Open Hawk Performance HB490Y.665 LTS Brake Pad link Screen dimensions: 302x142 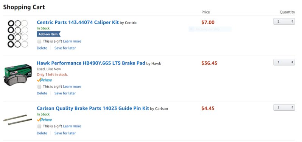(x=91, y=63)
